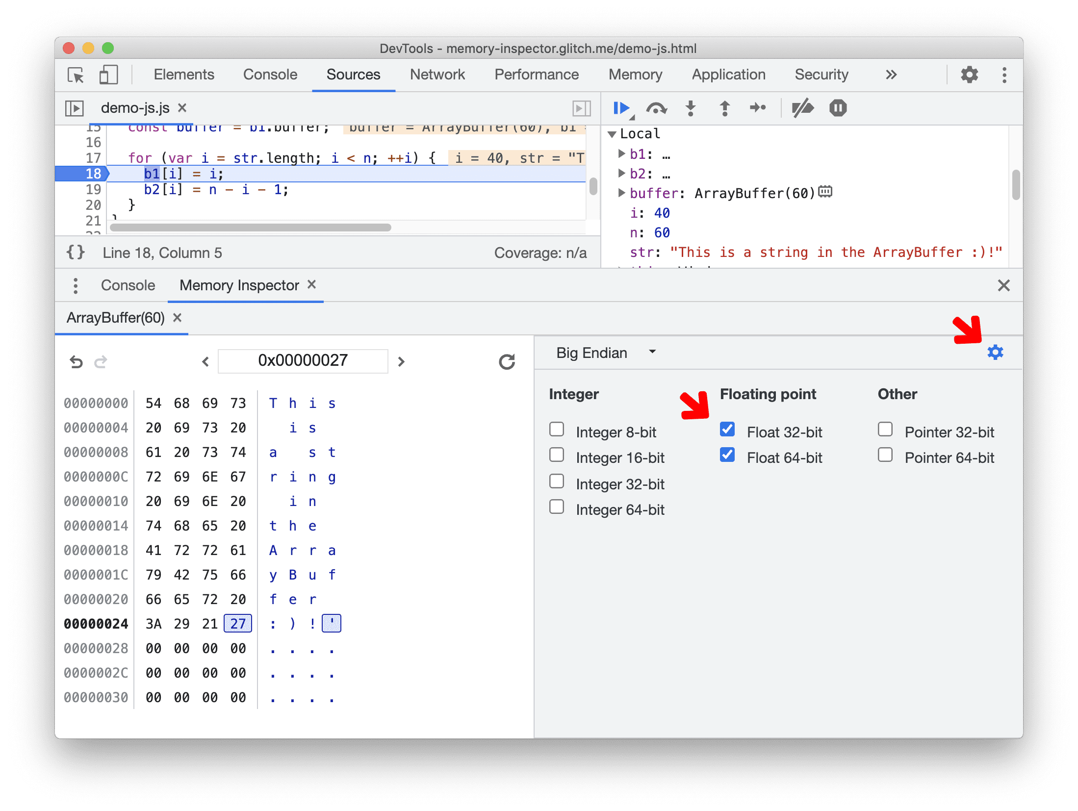Click the resume script execution button
This screenshot has height=811, width=1078.
623,108
